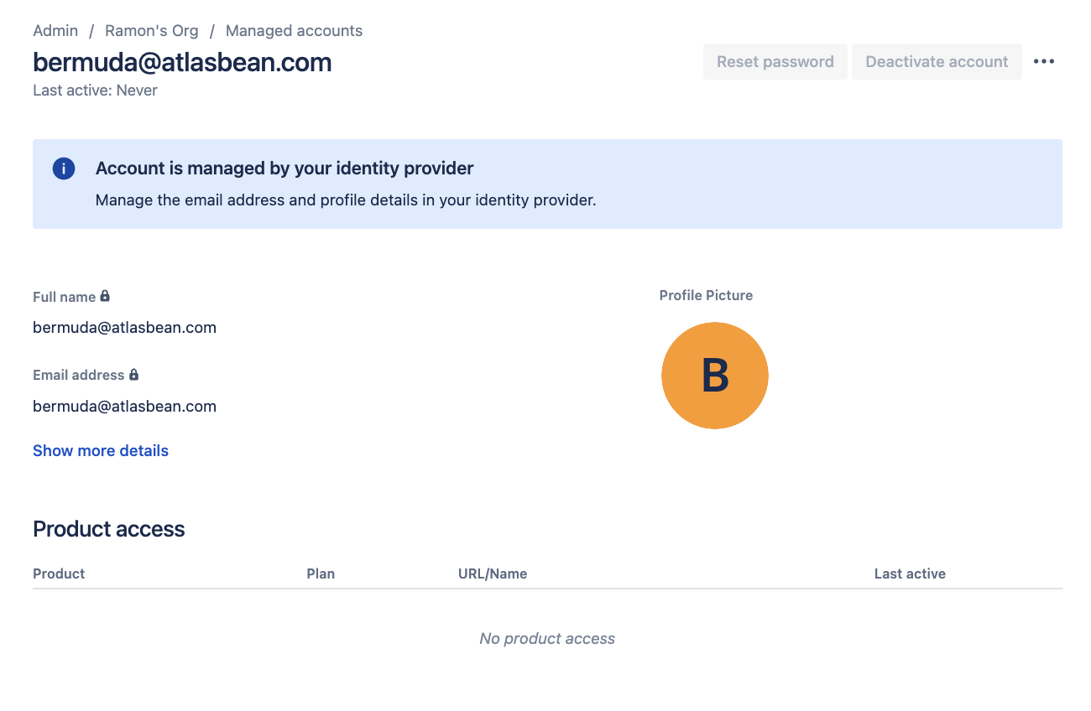The width and height of the screenshot is (1091, 711).
Task: Click the URL/Name column header
Action: pos(493,574)
